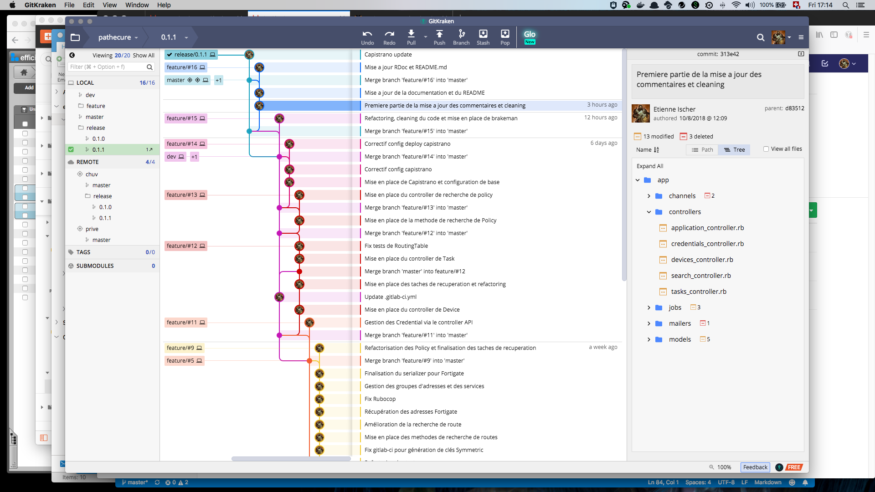Click the Pop stash icon

coord(505,37)
